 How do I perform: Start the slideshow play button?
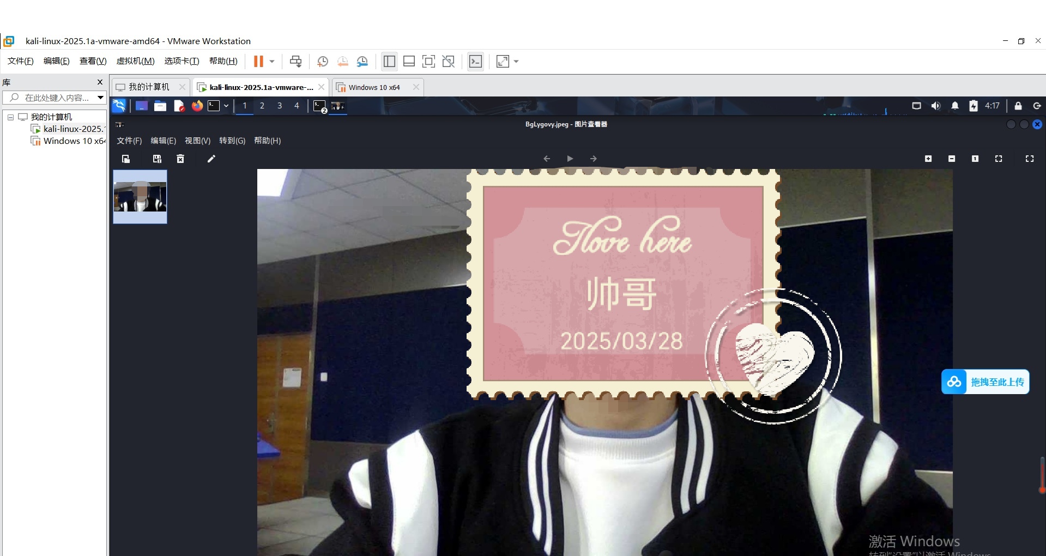(570, 159)
